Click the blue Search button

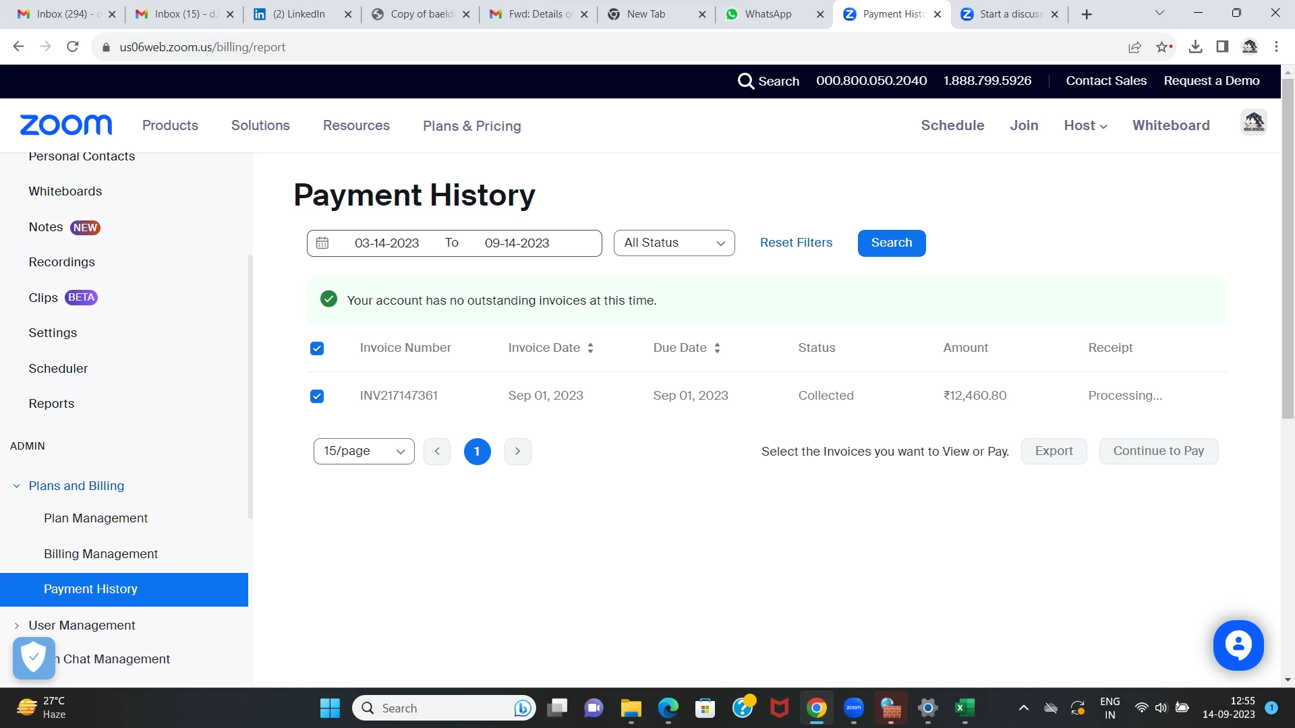coord(891,243)
